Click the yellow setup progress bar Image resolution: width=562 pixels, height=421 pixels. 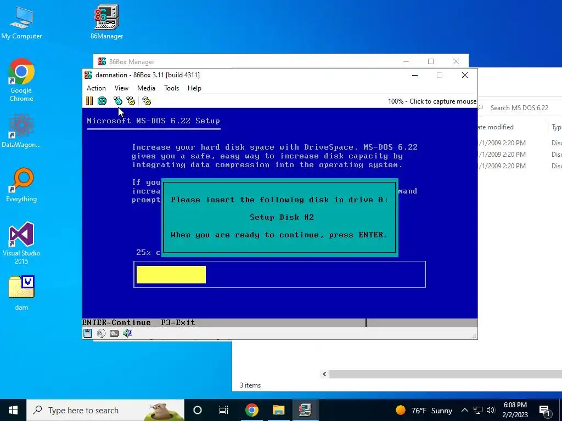[171, 275]
